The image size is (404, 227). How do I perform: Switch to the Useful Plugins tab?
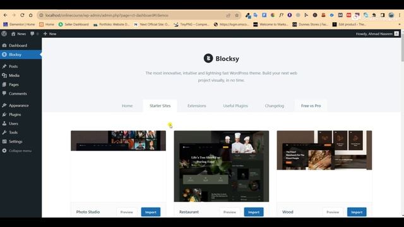(x=235, y=106)
